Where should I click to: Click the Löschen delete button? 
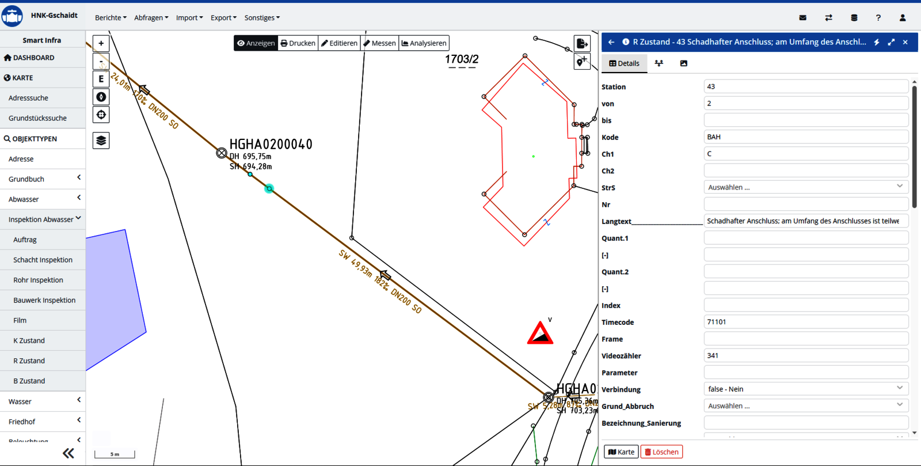[x=661, y=452]
